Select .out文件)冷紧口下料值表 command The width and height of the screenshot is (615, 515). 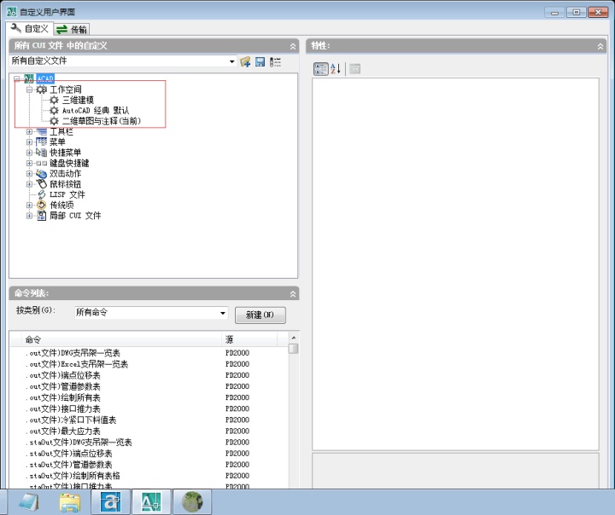(72, 420)
